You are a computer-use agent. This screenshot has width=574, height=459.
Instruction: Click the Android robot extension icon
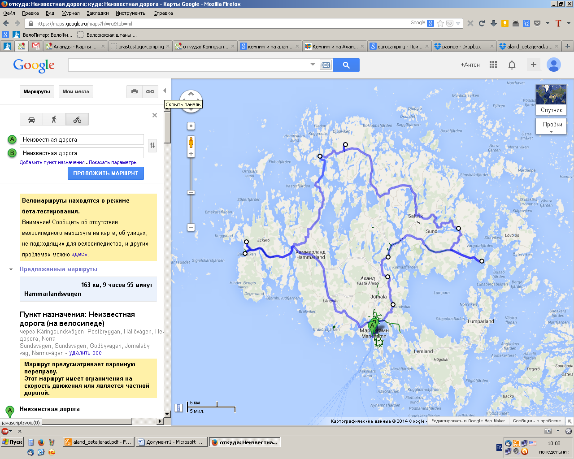[516, 23]
